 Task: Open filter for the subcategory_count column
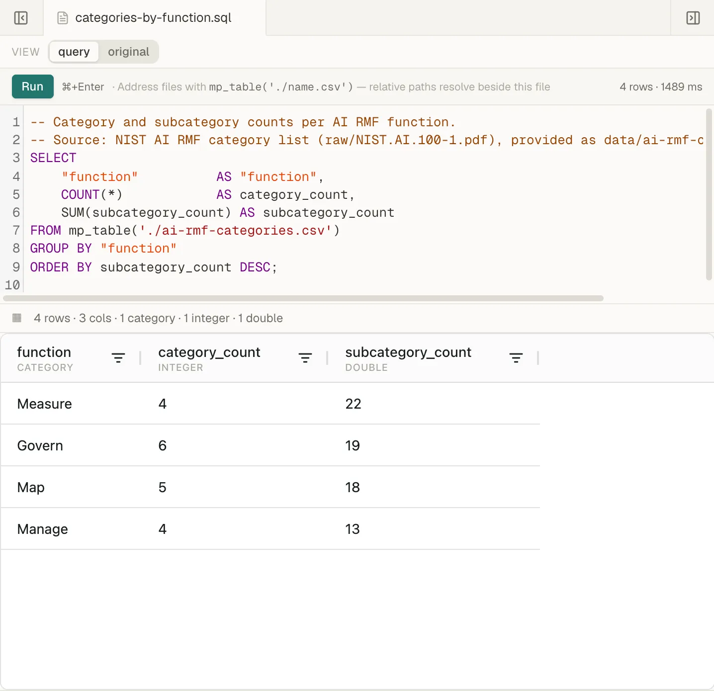516,358
